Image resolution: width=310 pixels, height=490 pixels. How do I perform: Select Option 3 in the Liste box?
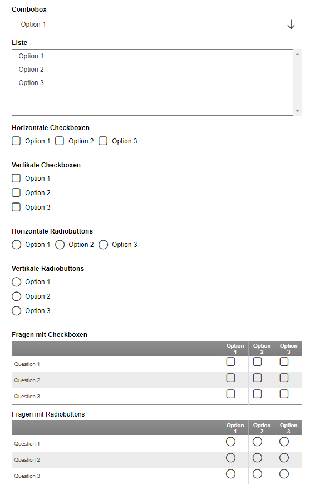(x=152, y=83)
